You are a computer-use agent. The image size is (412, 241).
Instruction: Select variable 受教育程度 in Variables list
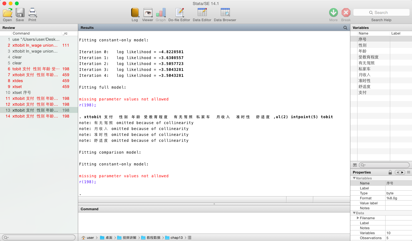(381, 57)
